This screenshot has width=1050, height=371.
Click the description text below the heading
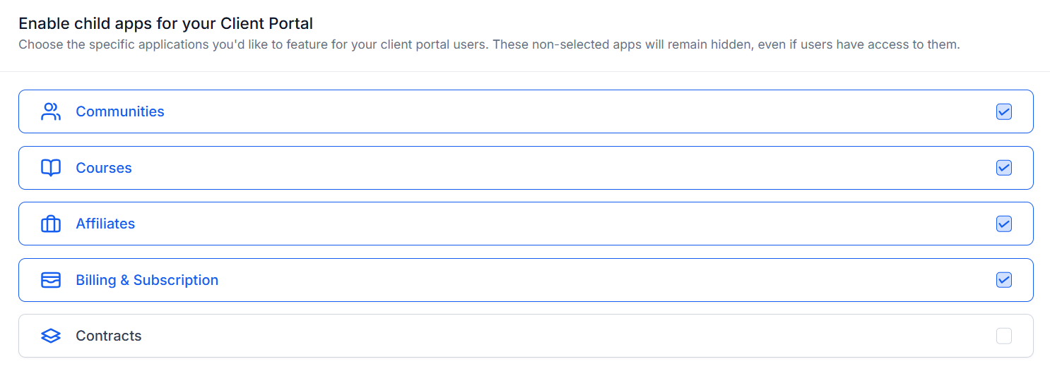tap(489, 45)
